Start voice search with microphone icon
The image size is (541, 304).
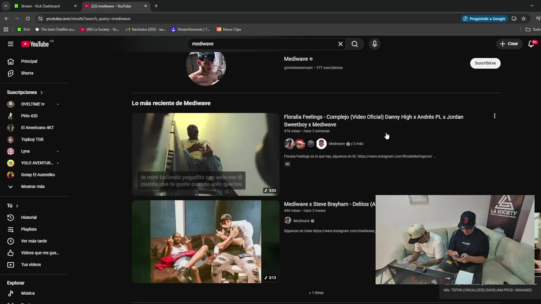(374, 44)
